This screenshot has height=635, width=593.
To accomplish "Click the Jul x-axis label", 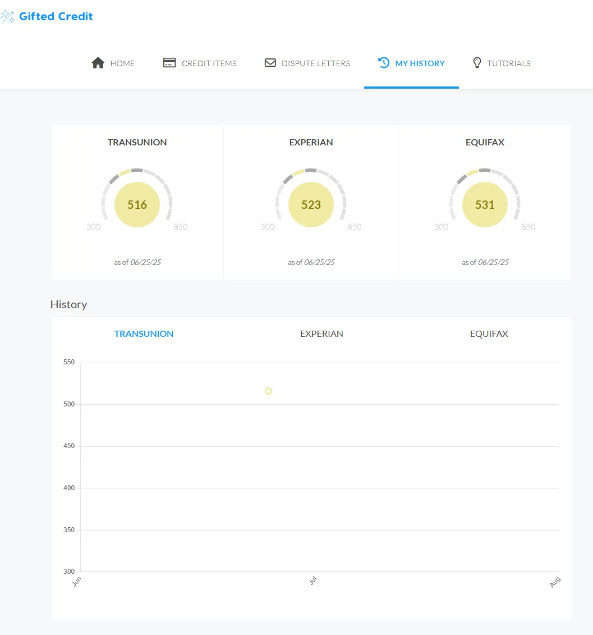I will 313,581.
